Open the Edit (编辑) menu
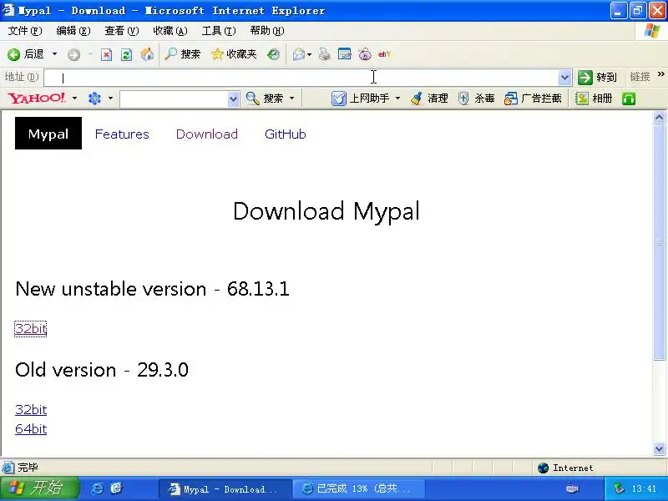668x501 pixels. click(x=73, y=31)
